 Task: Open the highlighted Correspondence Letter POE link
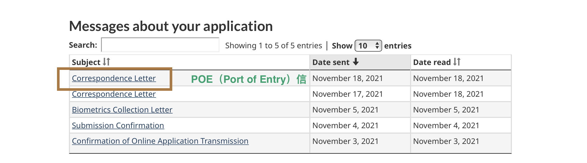pyautogui.click(x=114, y=78)
